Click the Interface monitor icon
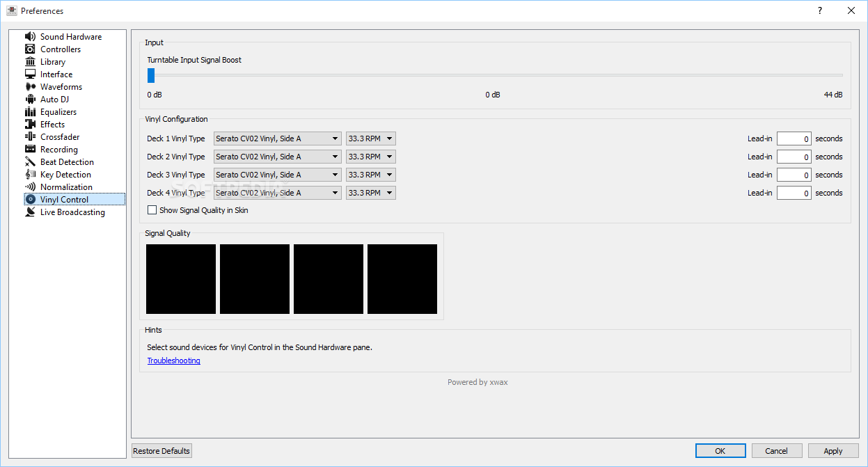Screen dimensions: 868x467 point(30,74)
